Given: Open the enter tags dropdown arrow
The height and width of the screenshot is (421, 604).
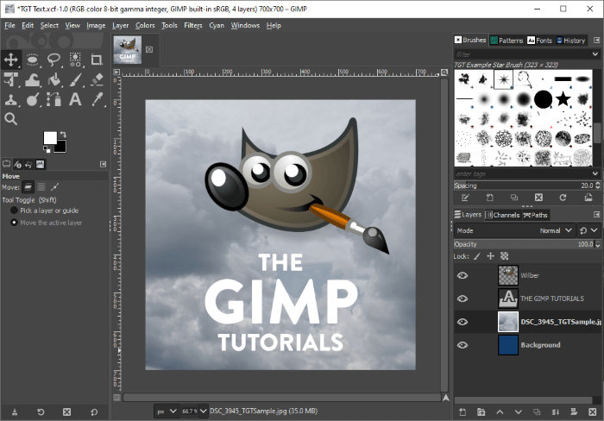Looking at the screenshot, I should (x=595, y=173).
